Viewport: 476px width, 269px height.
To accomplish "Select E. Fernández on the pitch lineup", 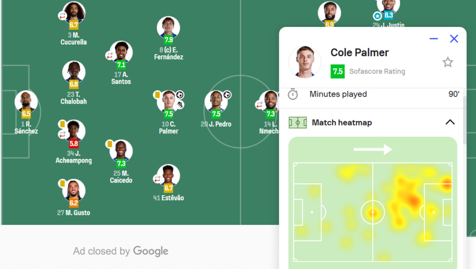I will (x=168, y=29).
